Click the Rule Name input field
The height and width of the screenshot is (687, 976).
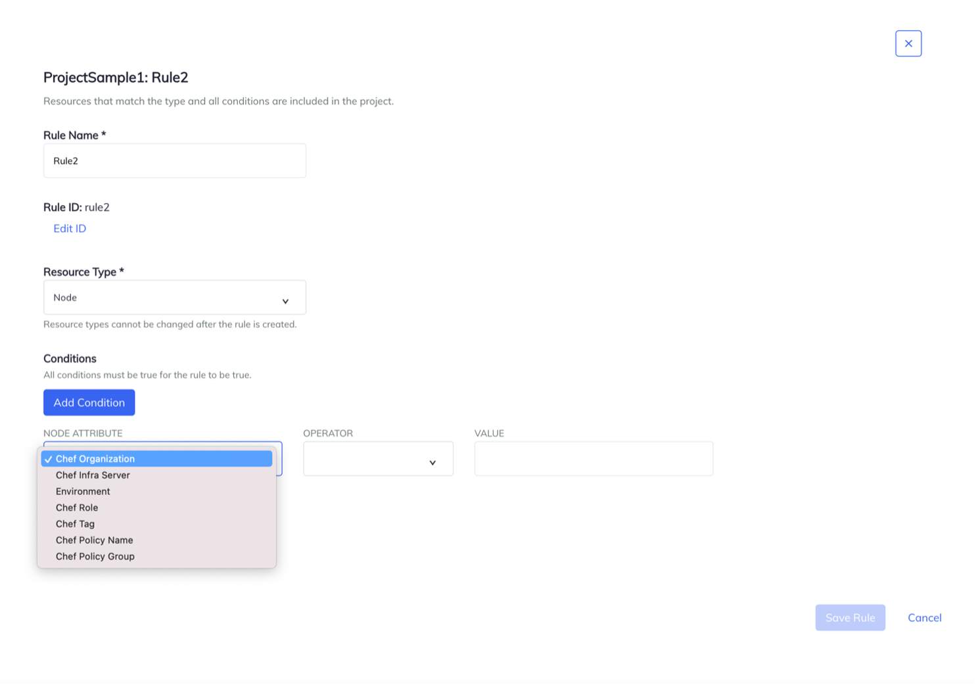pos(174,160)
